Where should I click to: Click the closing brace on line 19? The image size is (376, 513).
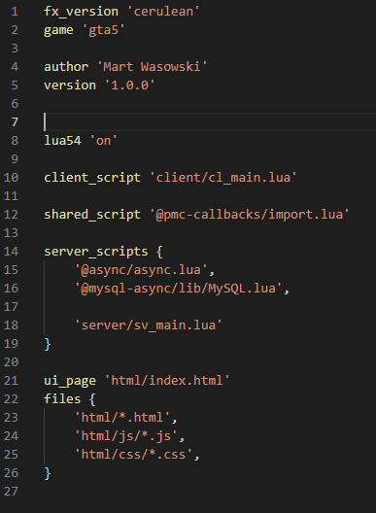coord(48,344)
